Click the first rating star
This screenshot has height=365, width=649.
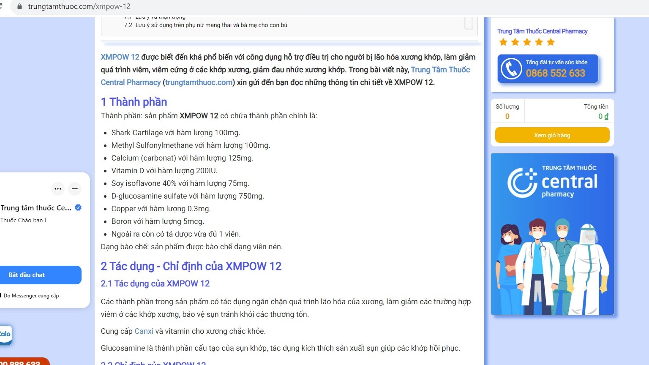click(x=503, y=42)
